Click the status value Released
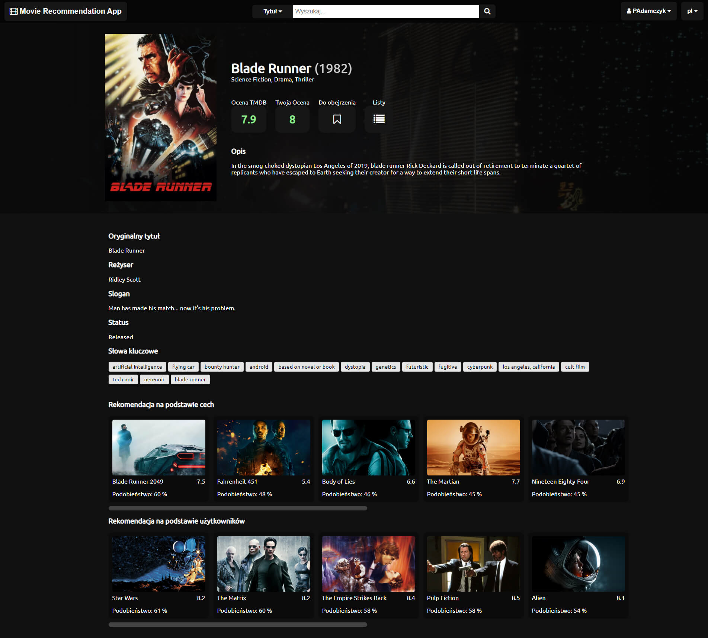708x638 pixels. pos(121,337)
